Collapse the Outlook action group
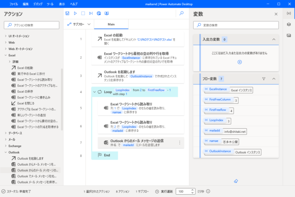Viewport: 295px width, 197px height. point(6,152)
